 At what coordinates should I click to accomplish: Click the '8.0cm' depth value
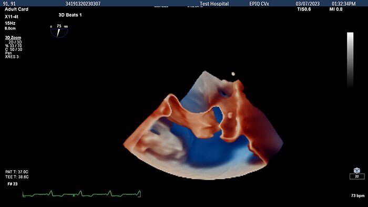(x=10, y=28)
